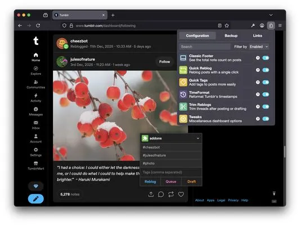
Task: Click the Tags comma separated input field
Action: click(x=171, y=172)
